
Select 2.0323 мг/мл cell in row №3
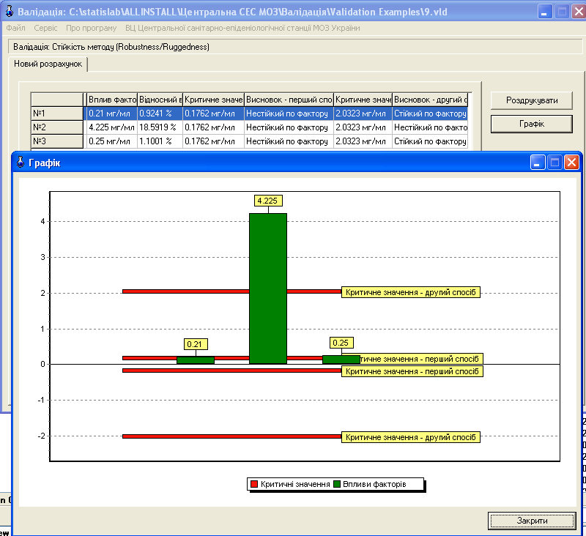pyautogui.click(x=363, y=141)
